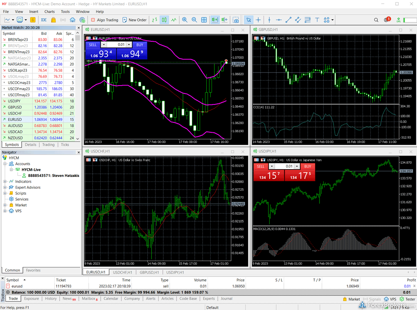Open the shapes objects dropdown arrow
Screen dimensions: 417x310
[332, 20]
